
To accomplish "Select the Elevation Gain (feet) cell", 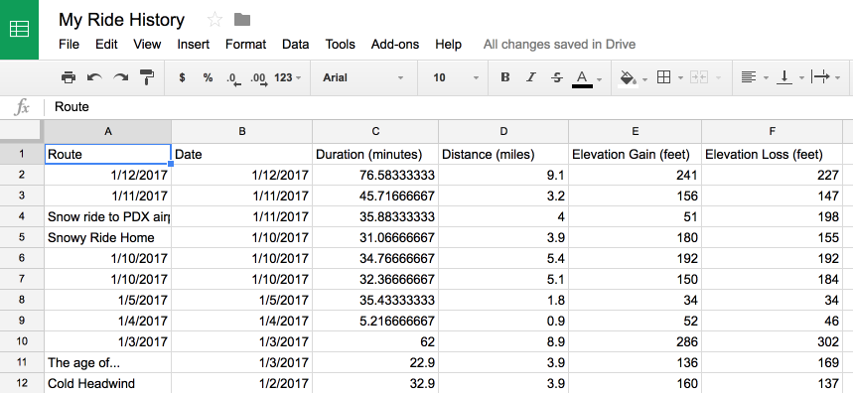I will pyautogui.click(x=636, y=155).
